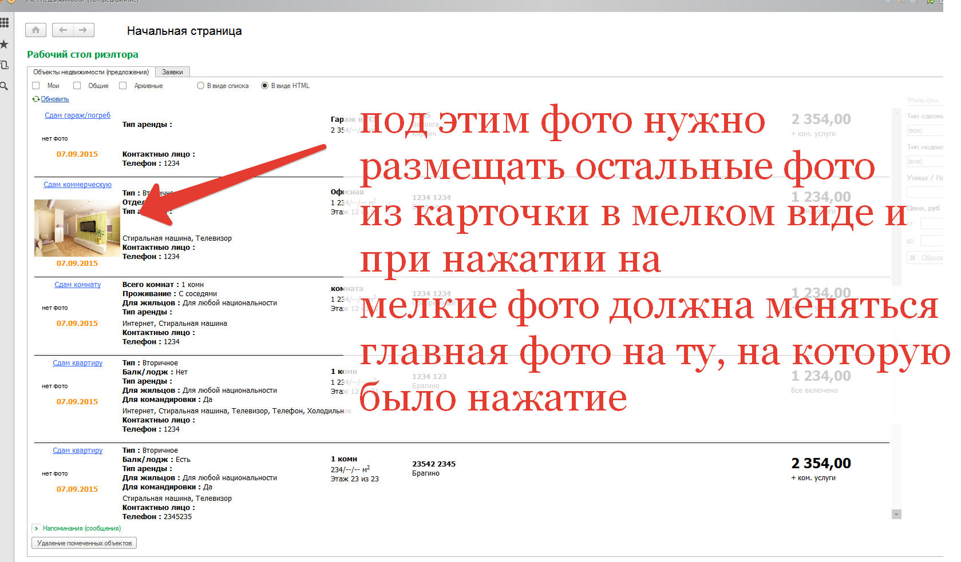The image size is (961, 562).
Task: Select the 'В виде списка' radio button
Action: click(x=200, y=86)
